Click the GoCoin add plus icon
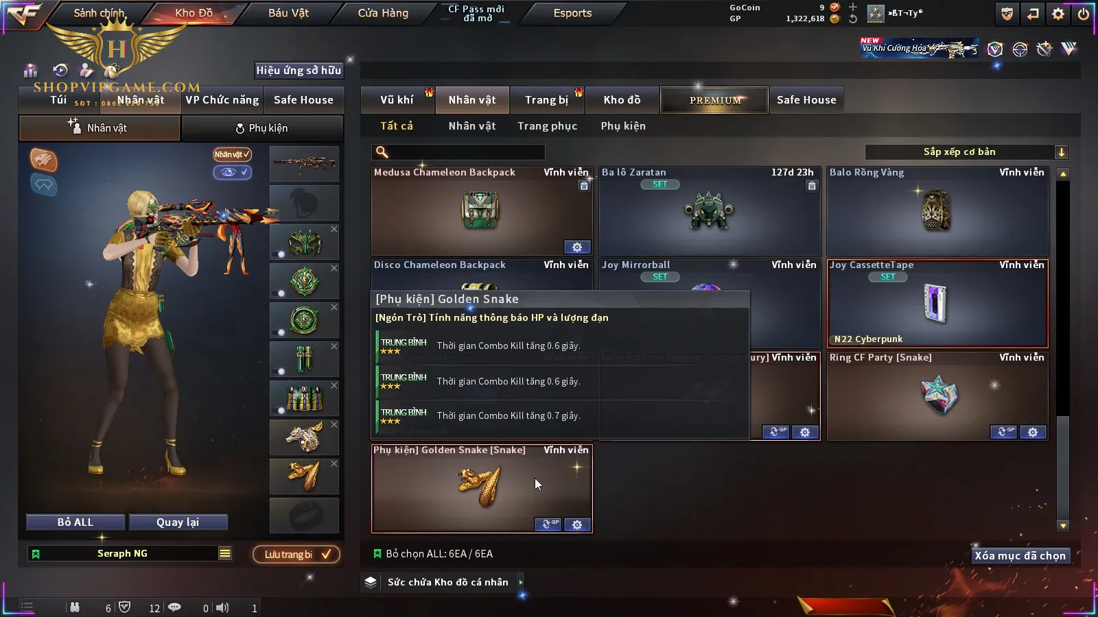The height and width of the screenshot is (617, 1098). [853, 7]
